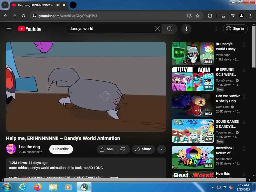Open 'Dandy's World Funny' video thumbnail

193,53
